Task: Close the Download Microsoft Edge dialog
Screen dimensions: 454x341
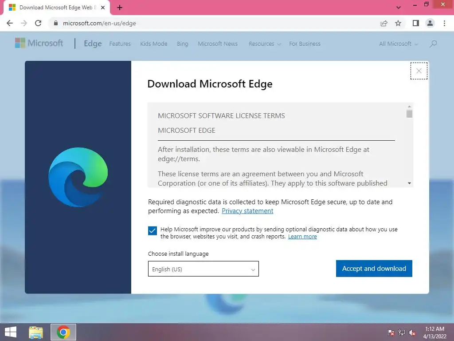Action: tap(419, 71)
